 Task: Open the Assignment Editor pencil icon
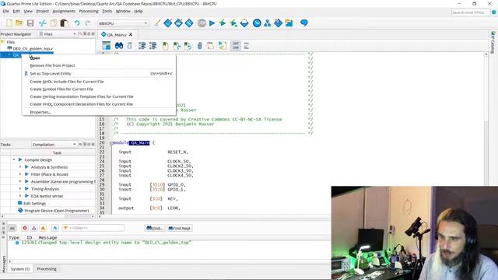click(157, 23)
